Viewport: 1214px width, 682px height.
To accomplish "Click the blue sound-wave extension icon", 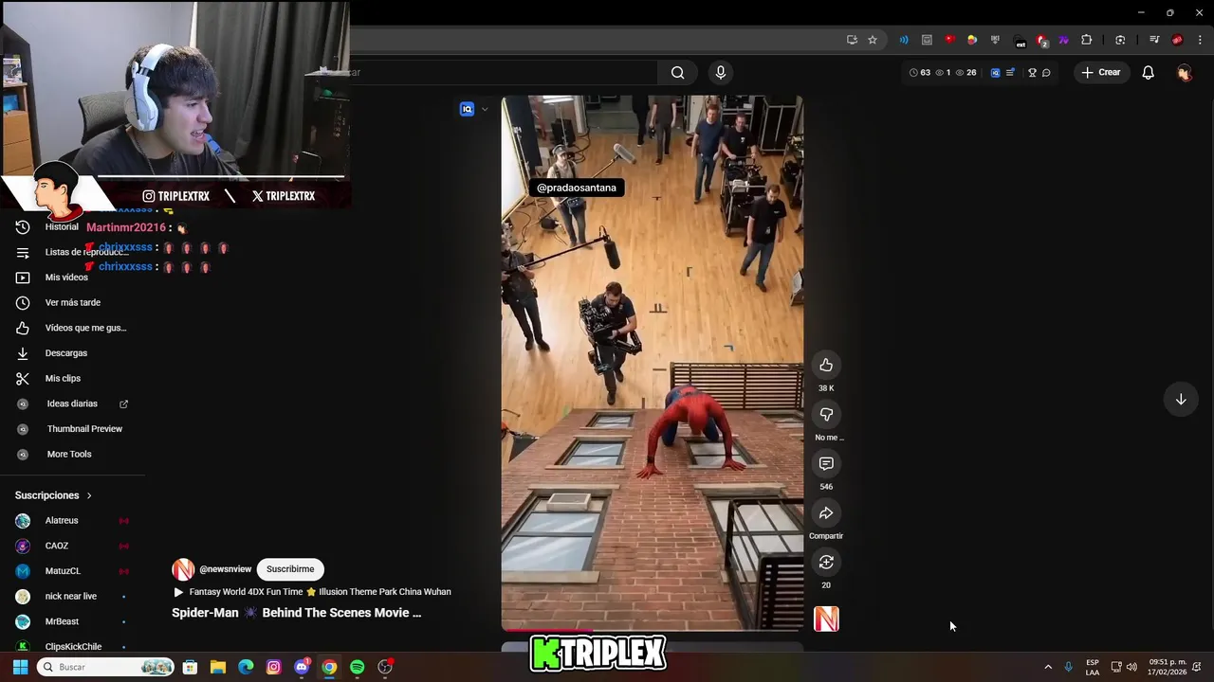I will 904,40.
